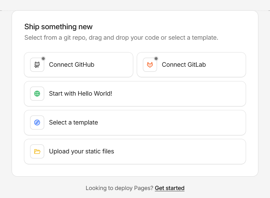Click the "Looking to deploy Pages?" text
Screen dimensions: 270x198
point(120,188)
